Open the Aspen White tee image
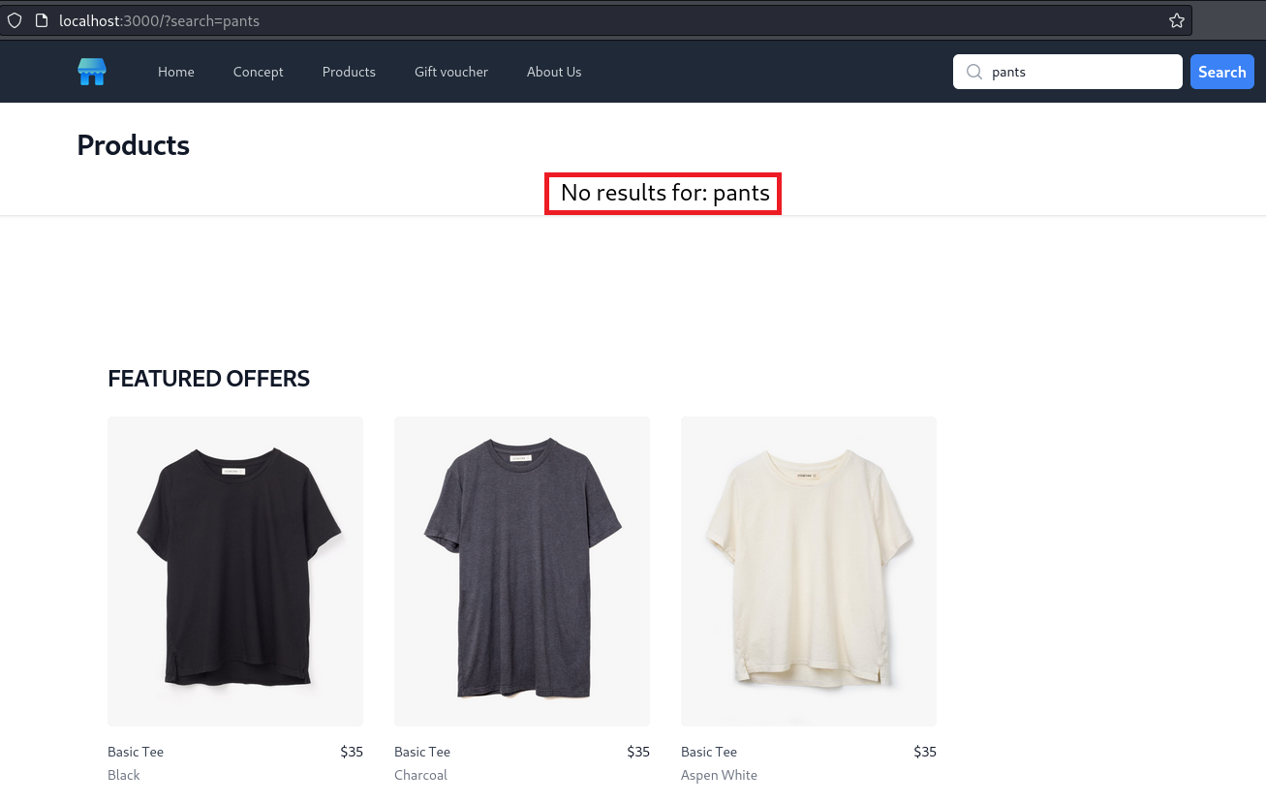The height and width of the screenshot is (803, 1266). click(x=809, y=571)
